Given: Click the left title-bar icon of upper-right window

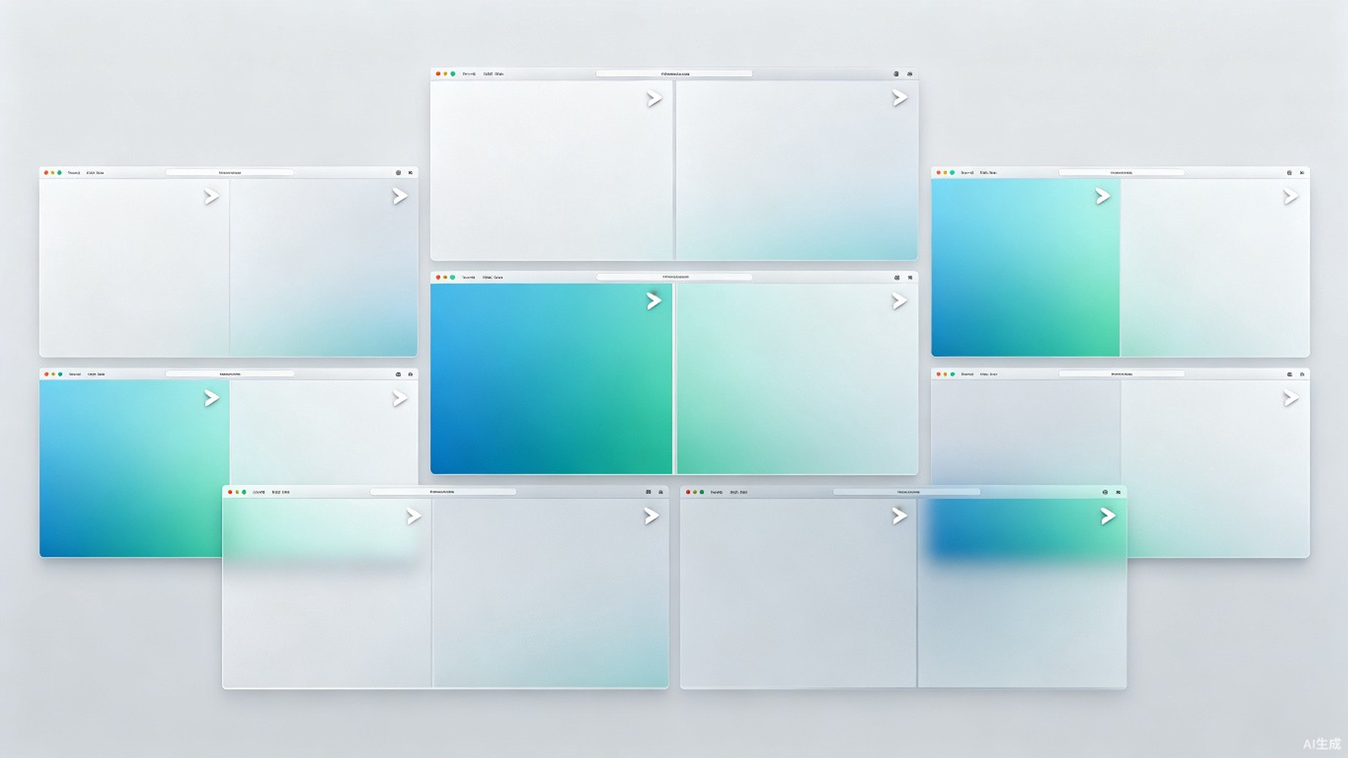Looking at the screenshot, I should [1289, 172].
